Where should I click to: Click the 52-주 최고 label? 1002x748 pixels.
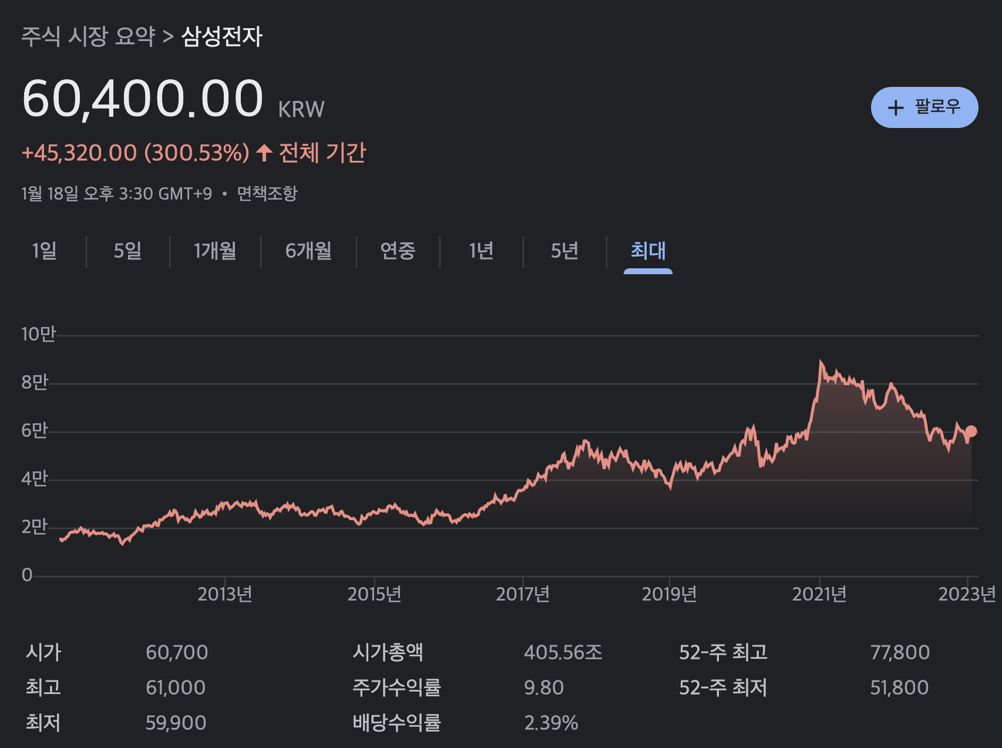tap(723, 652)
